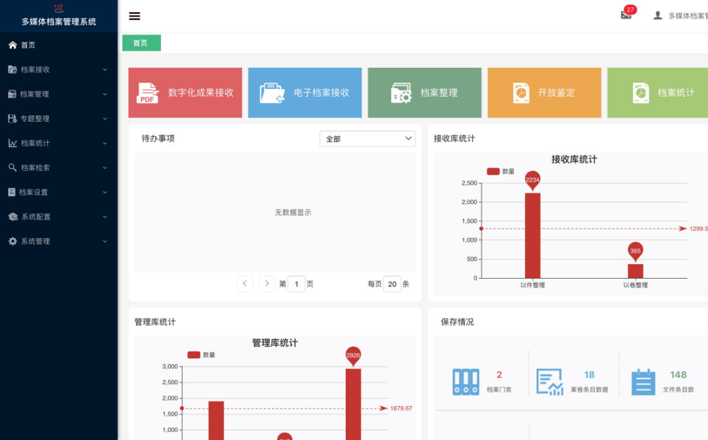Screen dimensions: 708x440
Task: Toggle the 数量 legend in 接收库统计 chart
Action: point(501,171)
